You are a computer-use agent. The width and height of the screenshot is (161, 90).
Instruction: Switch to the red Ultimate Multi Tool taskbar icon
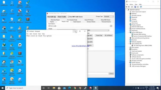point(90,88)
